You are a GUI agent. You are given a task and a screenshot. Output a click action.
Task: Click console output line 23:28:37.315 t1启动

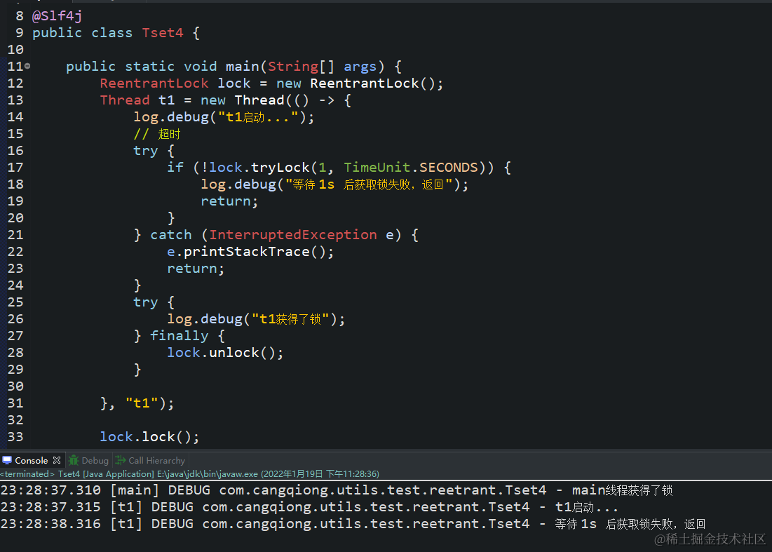click(309, 507)
